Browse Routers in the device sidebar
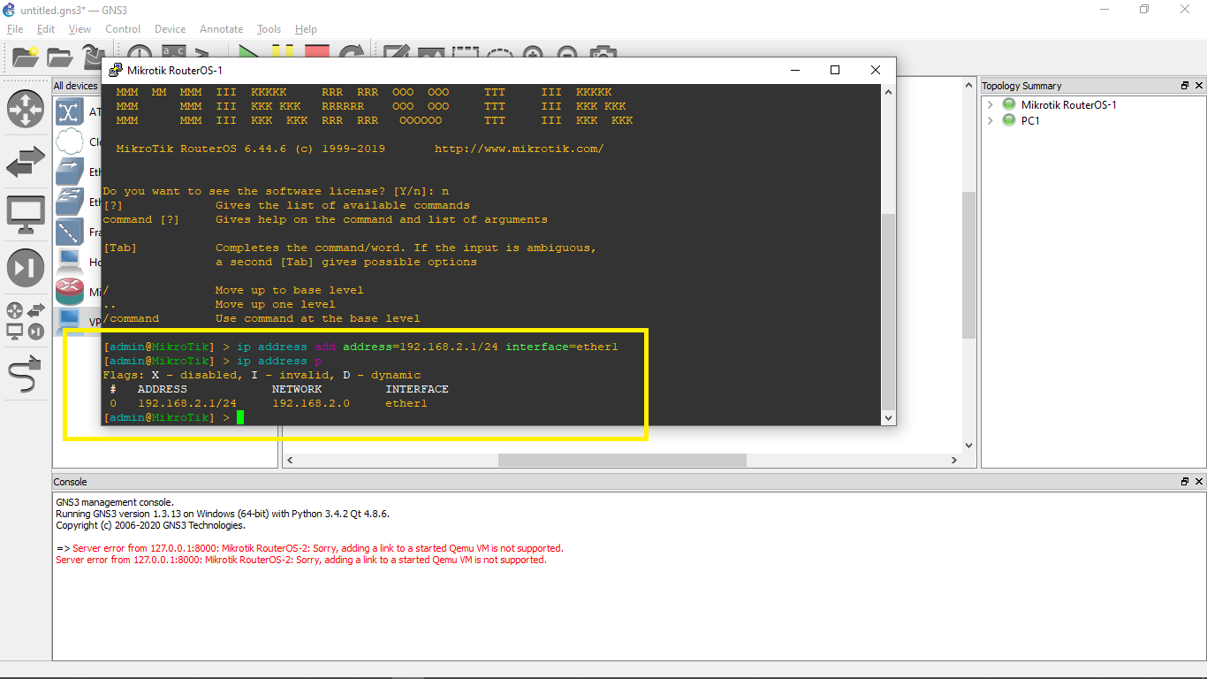Viewport: 1207px width, 679px height. click(x=26, y=109)
